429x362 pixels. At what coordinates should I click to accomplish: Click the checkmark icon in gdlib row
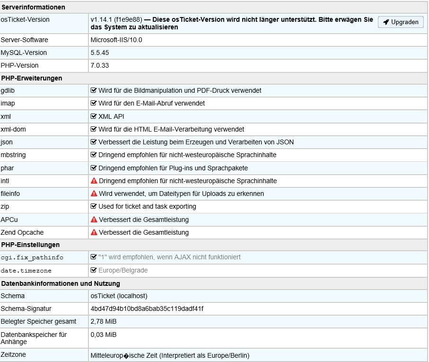point(94,90)
